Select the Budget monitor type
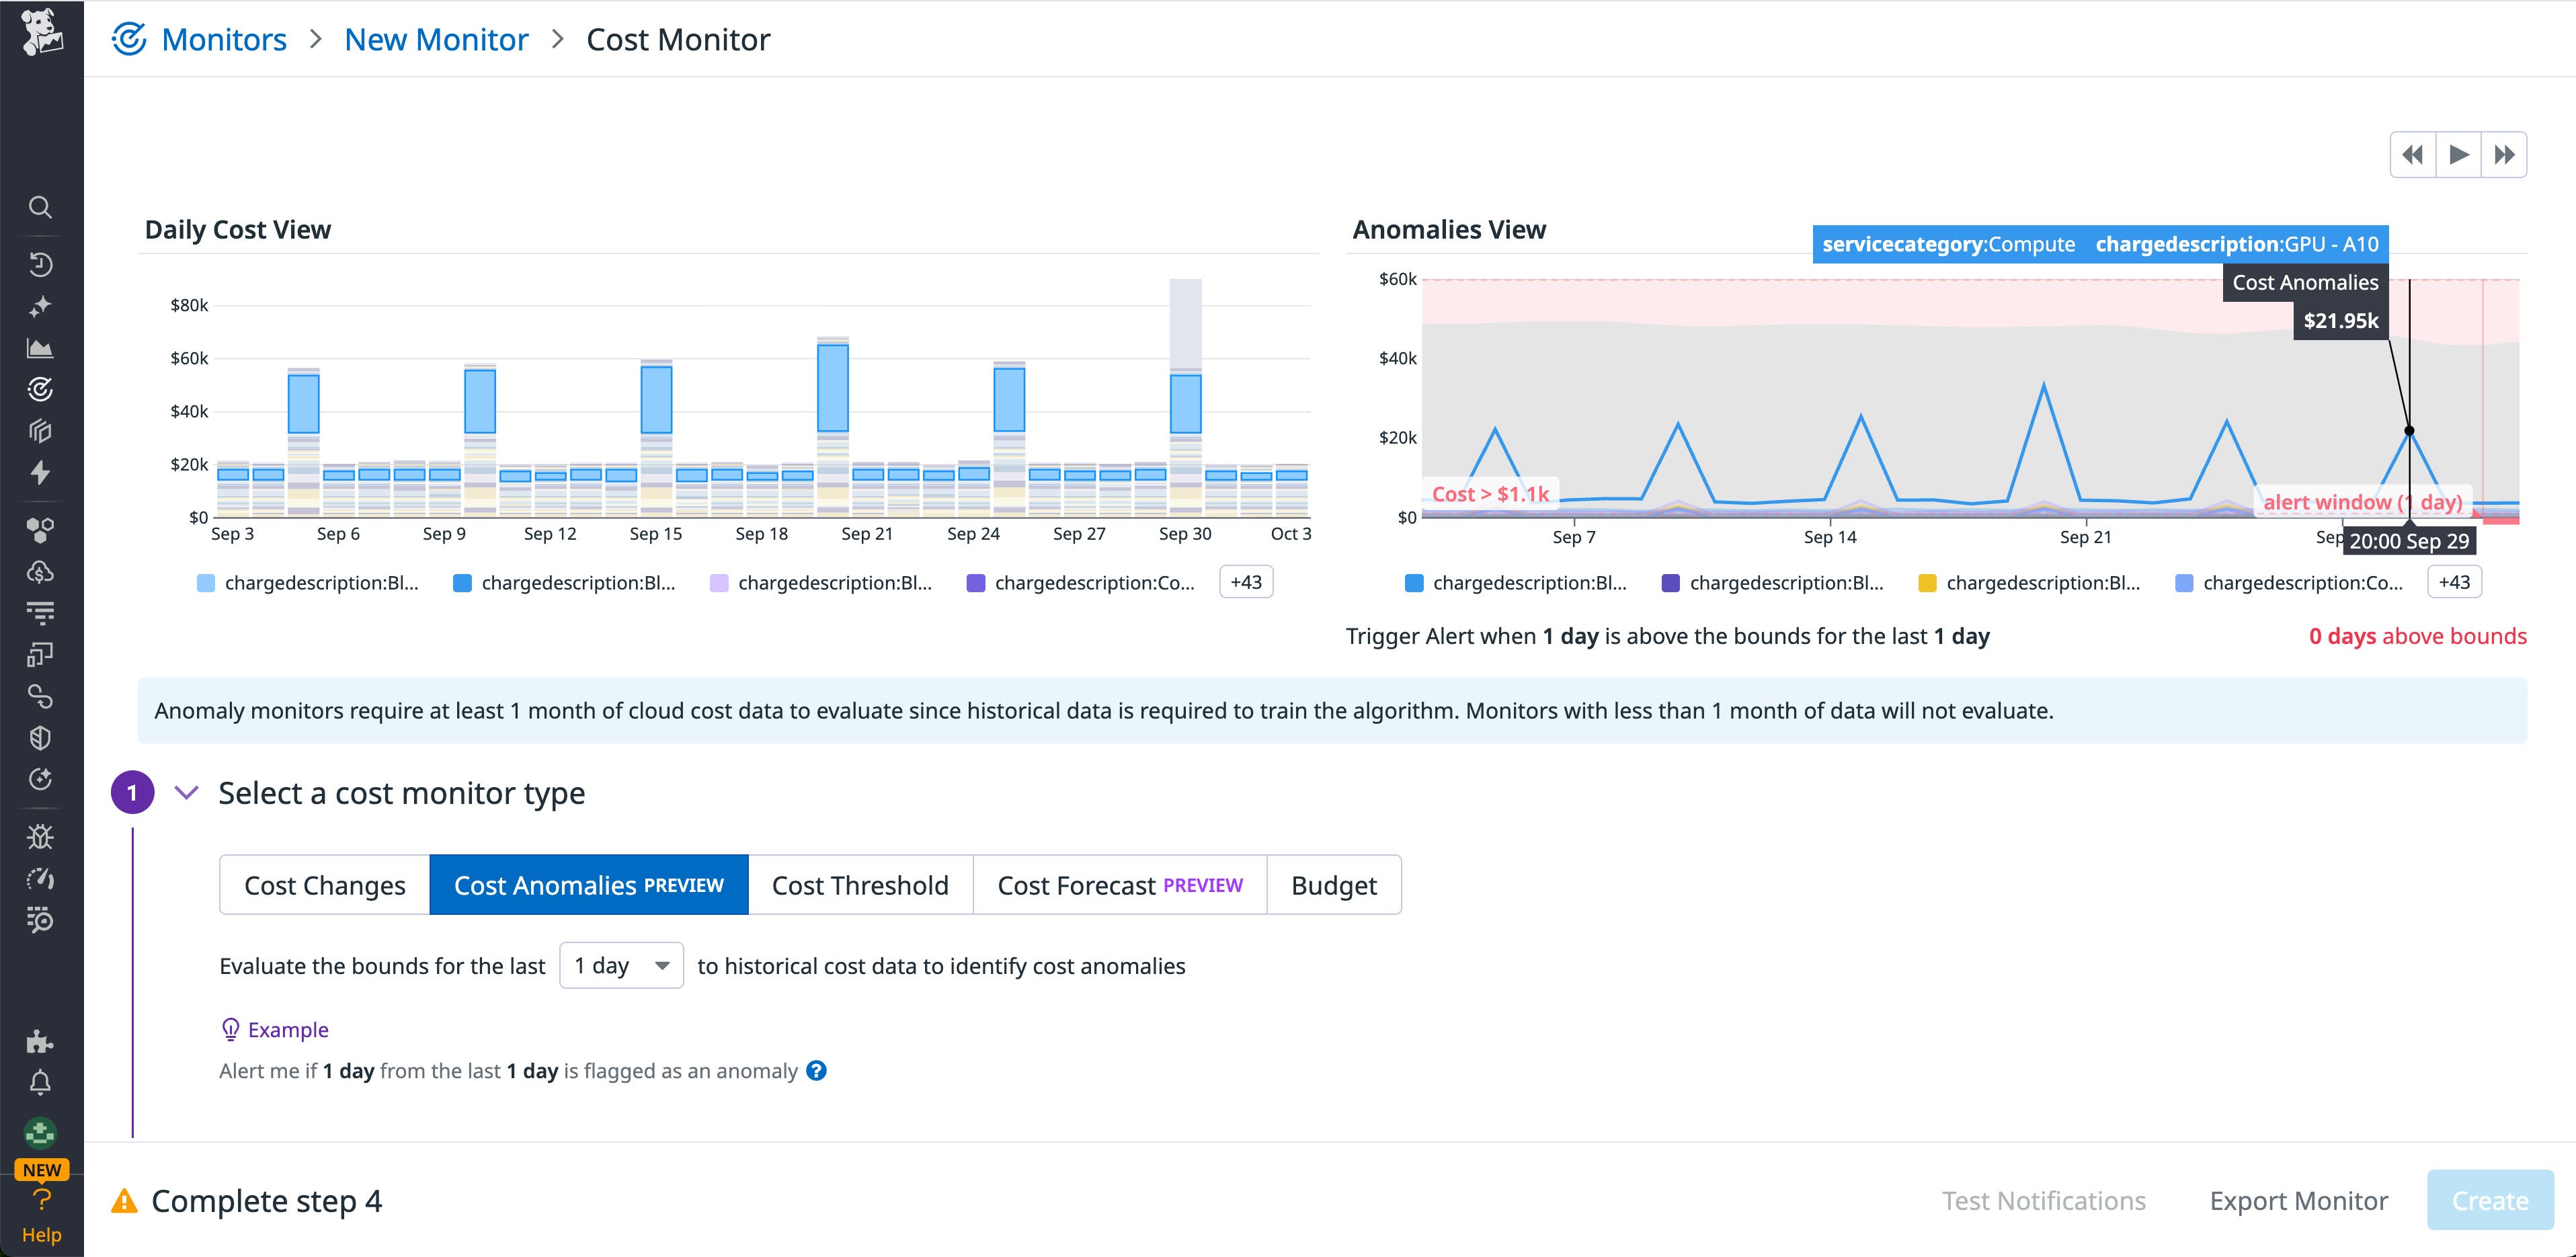Viewport: 2576px width, 1257px height. (x=1334, y=884)
